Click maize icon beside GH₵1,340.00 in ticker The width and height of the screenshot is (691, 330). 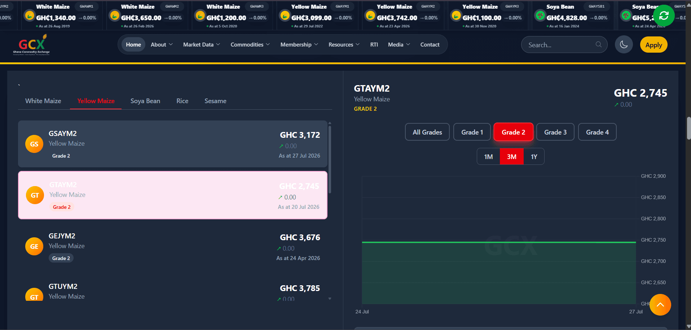[30, 16]
